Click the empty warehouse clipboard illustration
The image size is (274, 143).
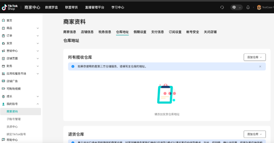(166, 94)
